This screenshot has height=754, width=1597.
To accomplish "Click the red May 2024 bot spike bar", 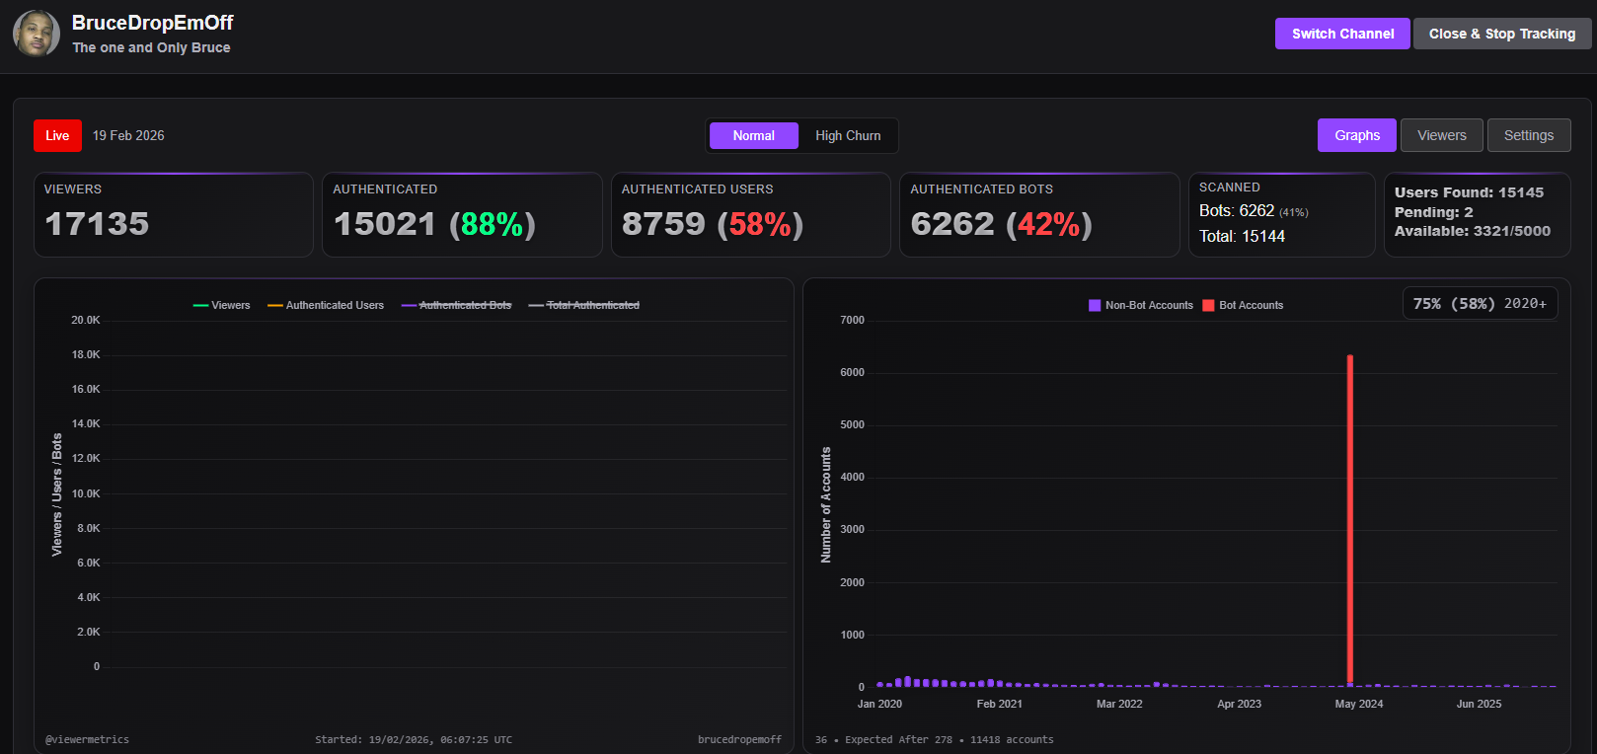I will point(1349,519).
